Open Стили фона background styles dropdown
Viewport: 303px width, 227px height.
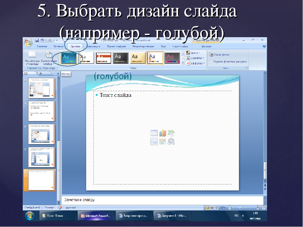(220, 55)
